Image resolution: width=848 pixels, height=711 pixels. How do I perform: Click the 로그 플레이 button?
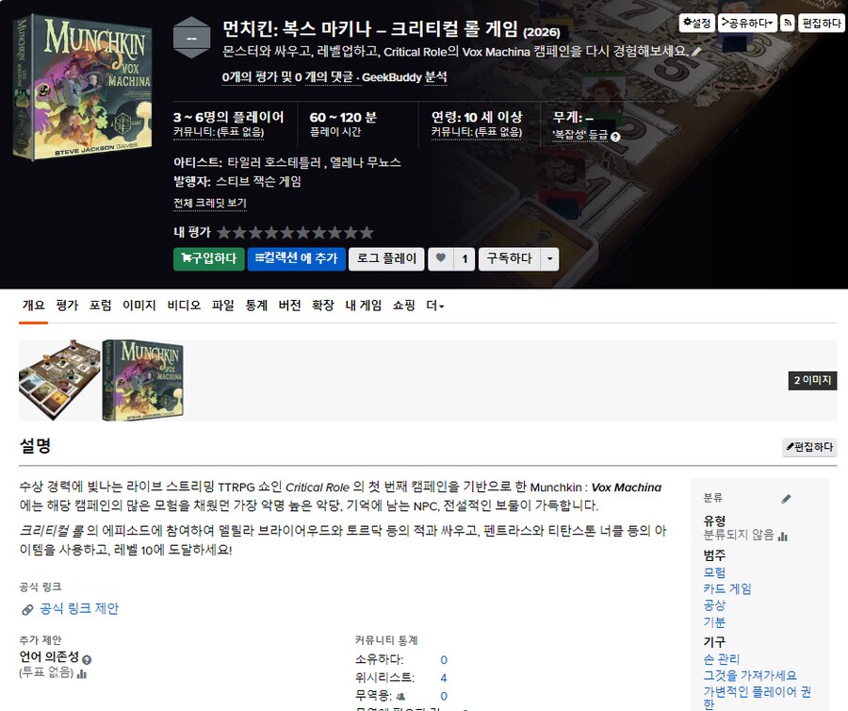pyautogui.click(x=386, y=258)
